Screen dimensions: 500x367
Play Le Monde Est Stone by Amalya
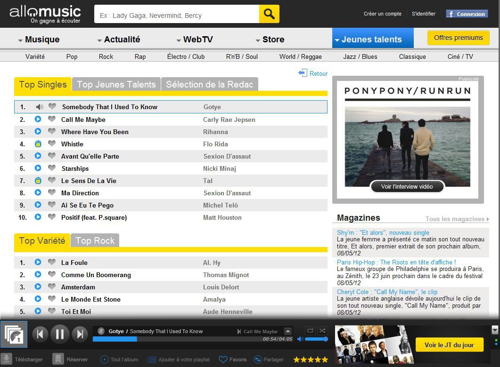click(x=38, y=299)
